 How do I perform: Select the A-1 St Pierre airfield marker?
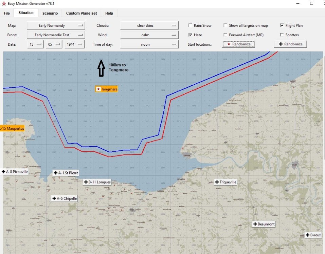coord(66,173)
